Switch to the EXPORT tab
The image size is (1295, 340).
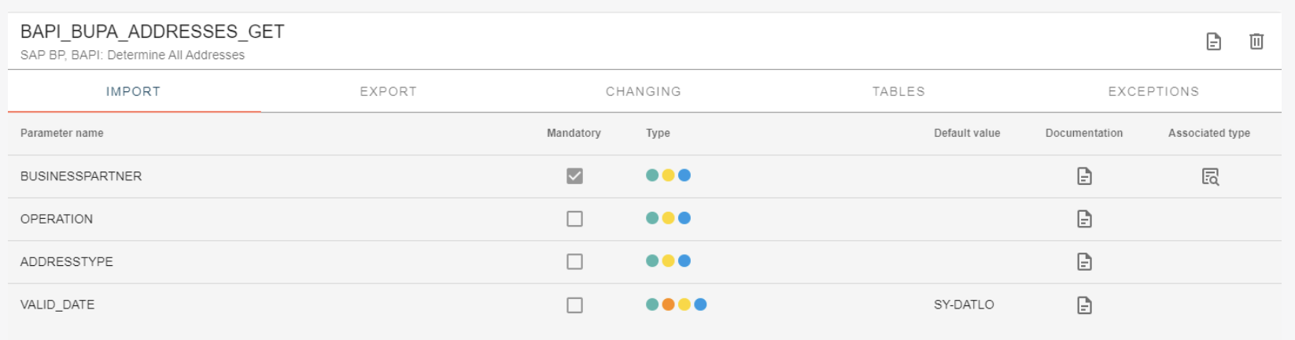[x=388, y=91]
